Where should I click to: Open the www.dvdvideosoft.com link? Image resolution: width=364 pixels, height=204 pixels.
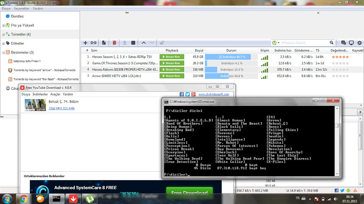(x=214, y=94)
